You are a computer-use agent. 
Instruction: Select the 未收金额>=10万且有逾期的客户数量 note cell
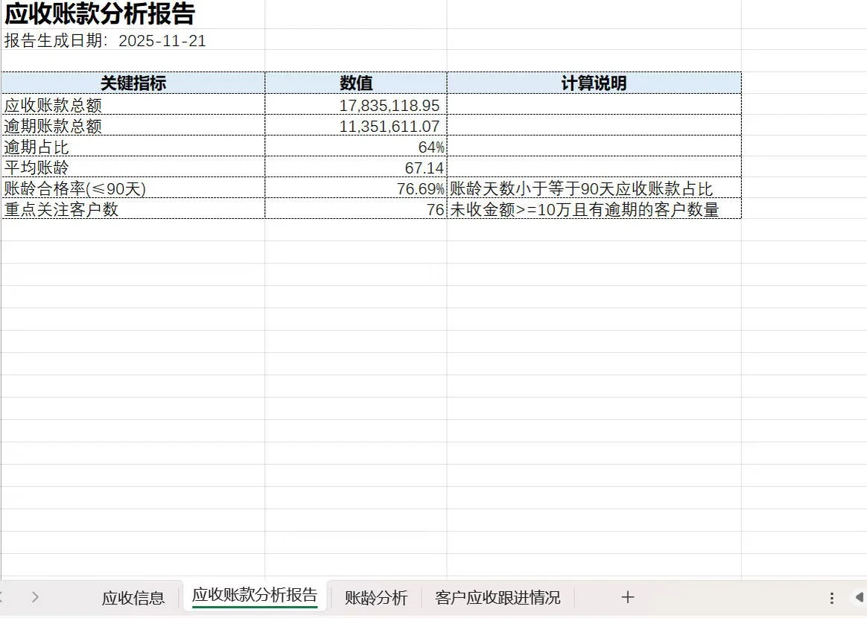click(x=594, y=209)
